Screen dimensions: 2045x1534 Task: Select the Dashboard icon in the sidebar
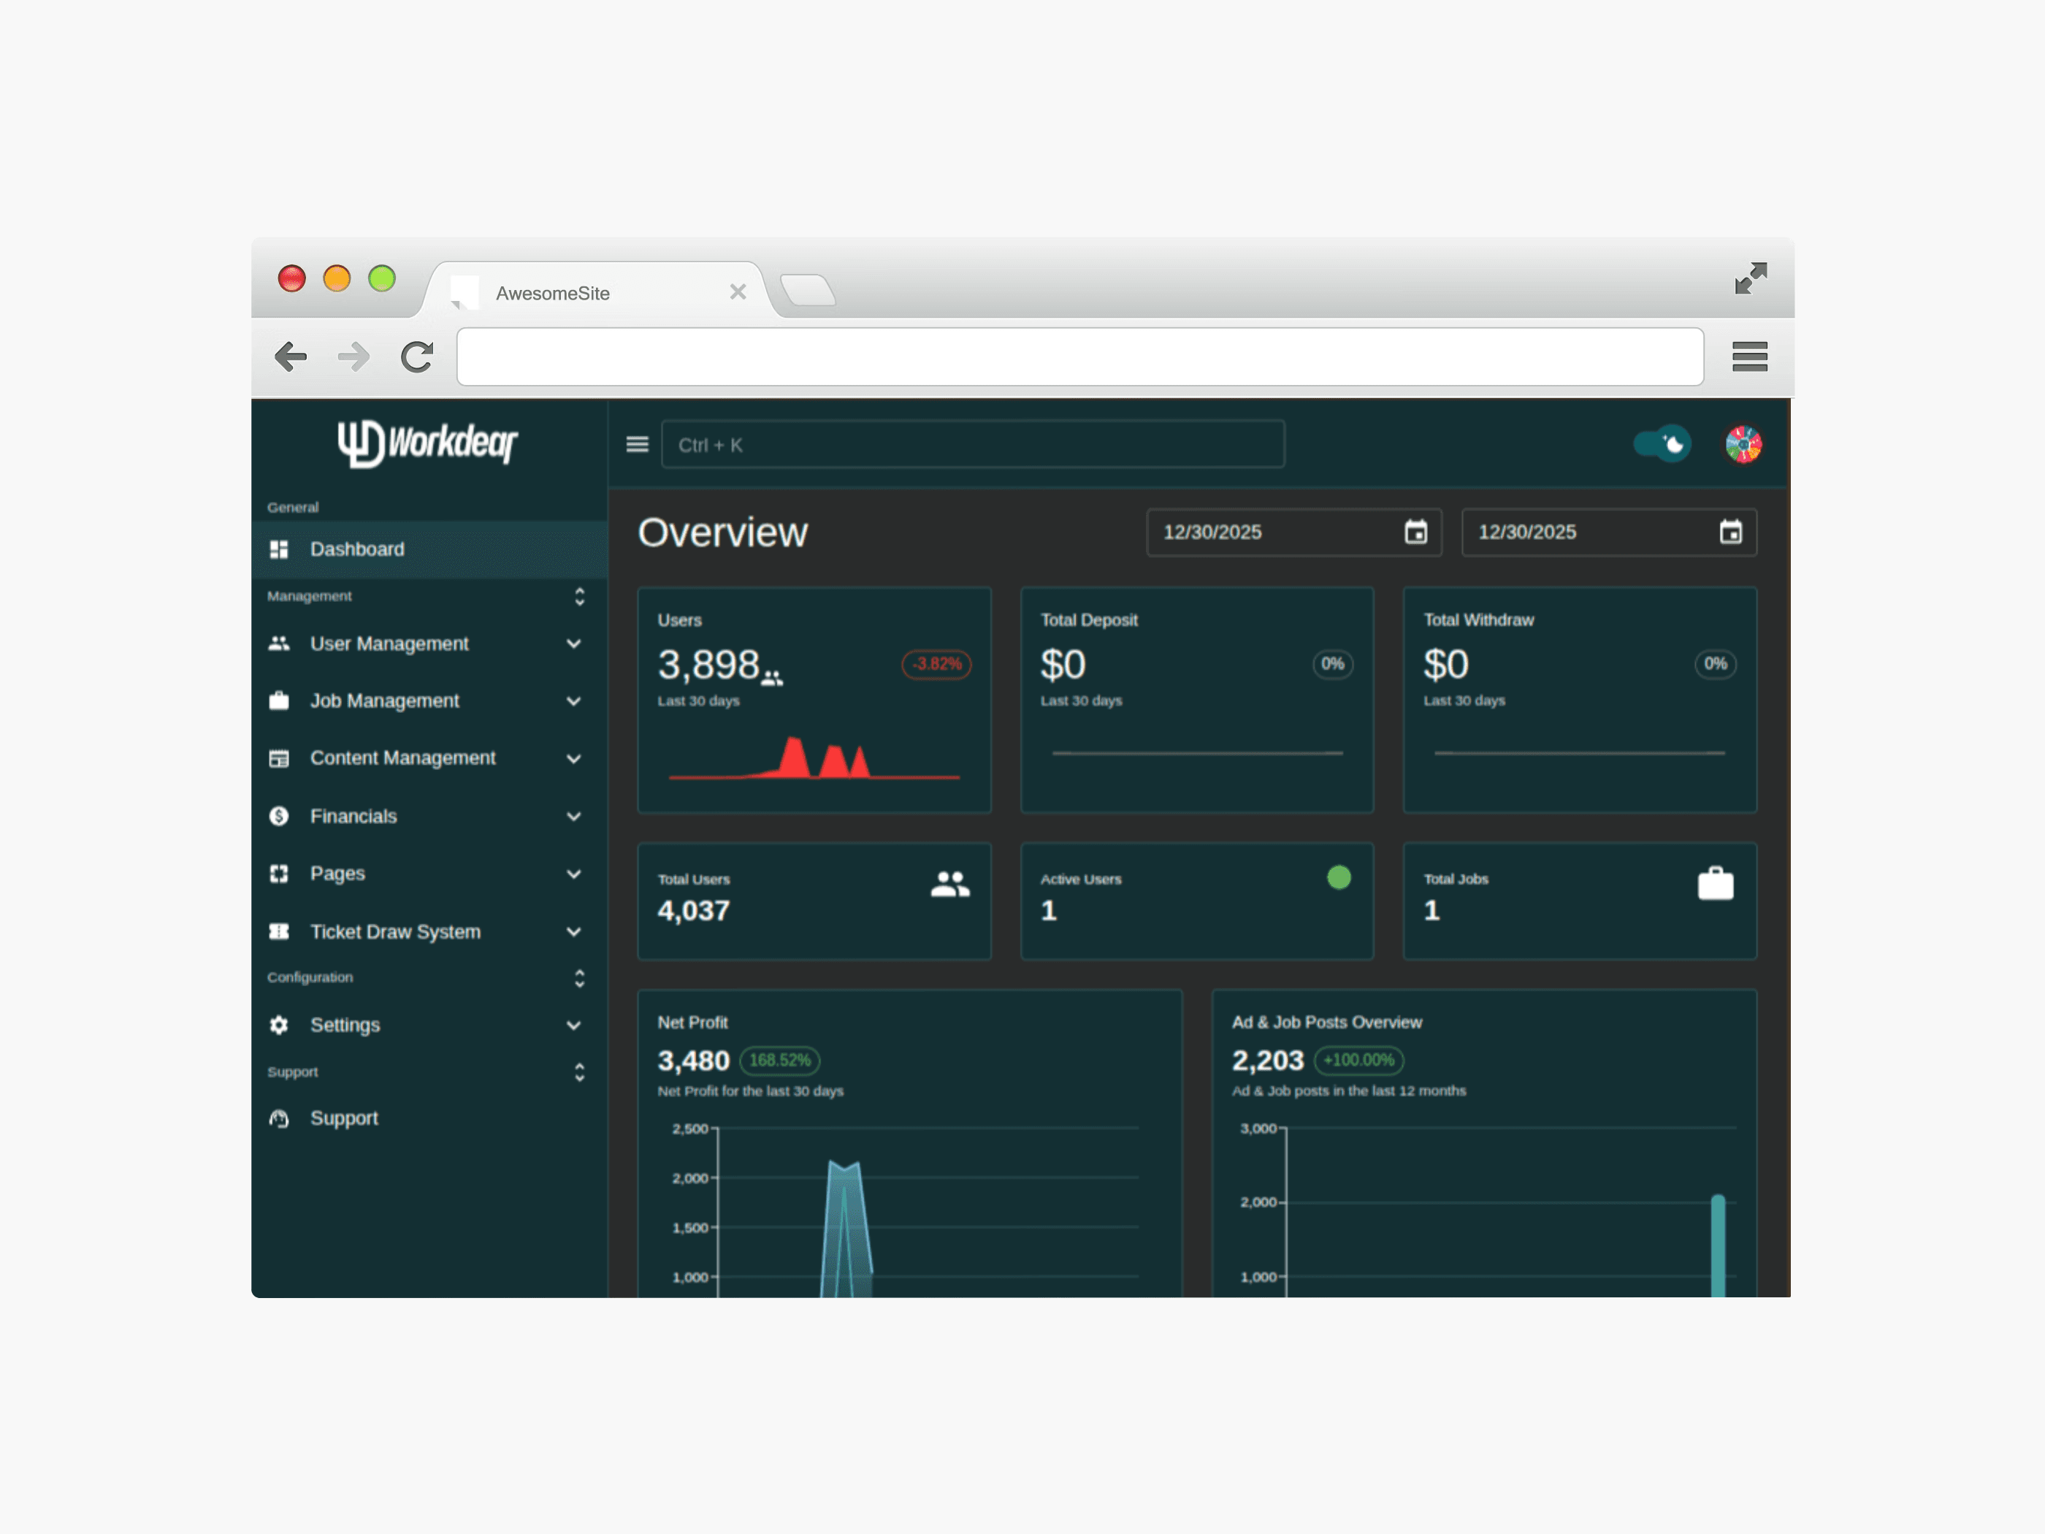coord(278,549)
